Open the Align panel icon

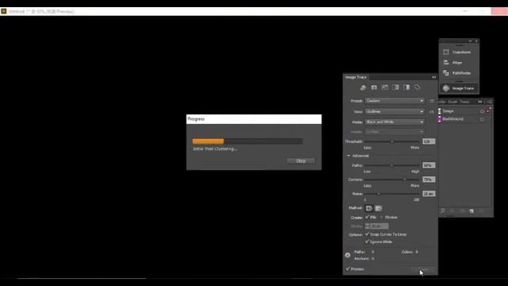pyautogui.click(x=446, y=62)
